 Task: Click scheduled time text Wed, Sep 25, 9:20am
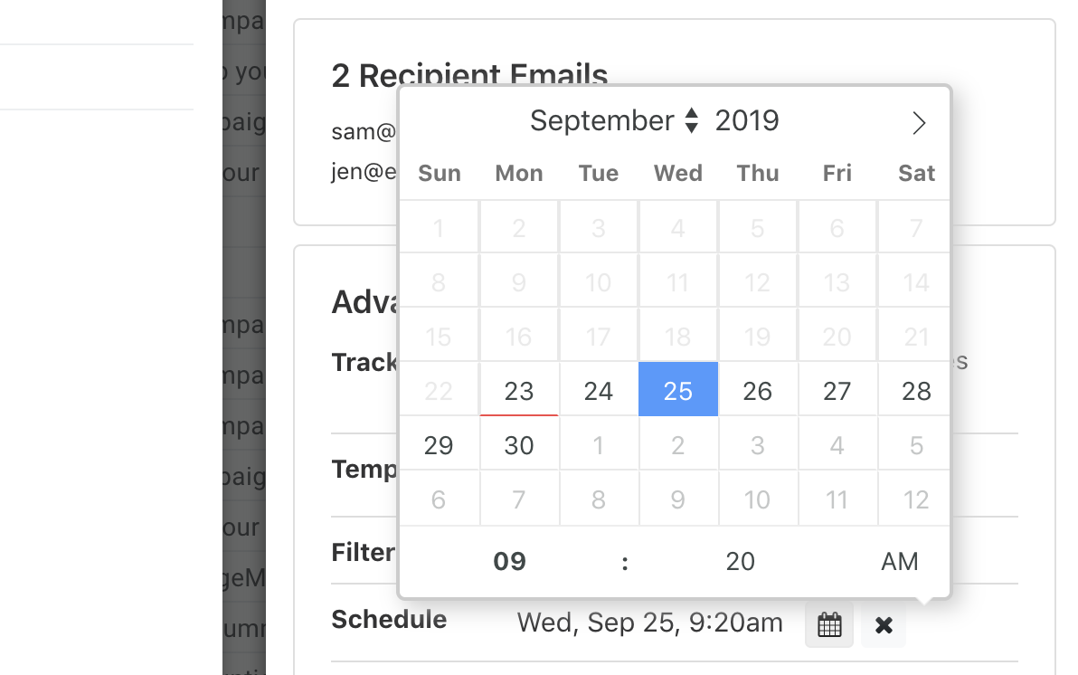649,623
